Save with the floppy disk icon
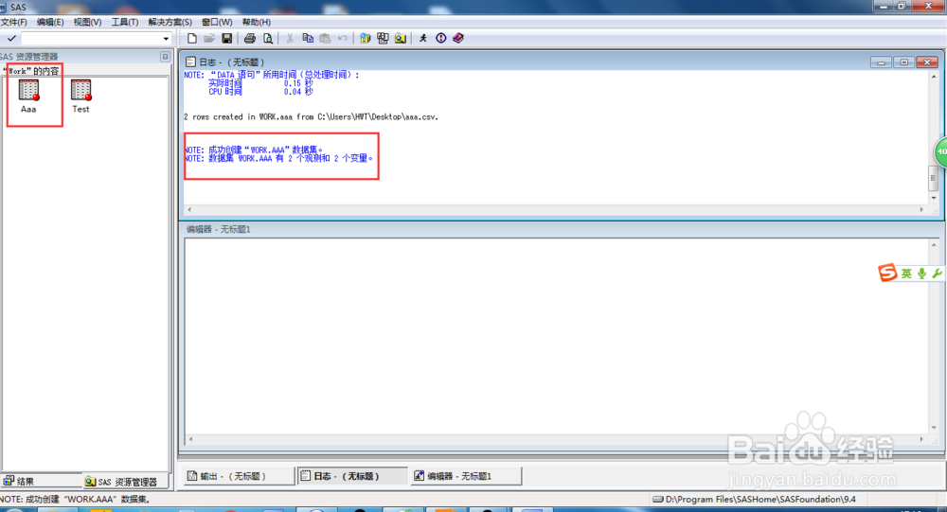This screenshot has height=512, width=947. click(227, 39)
